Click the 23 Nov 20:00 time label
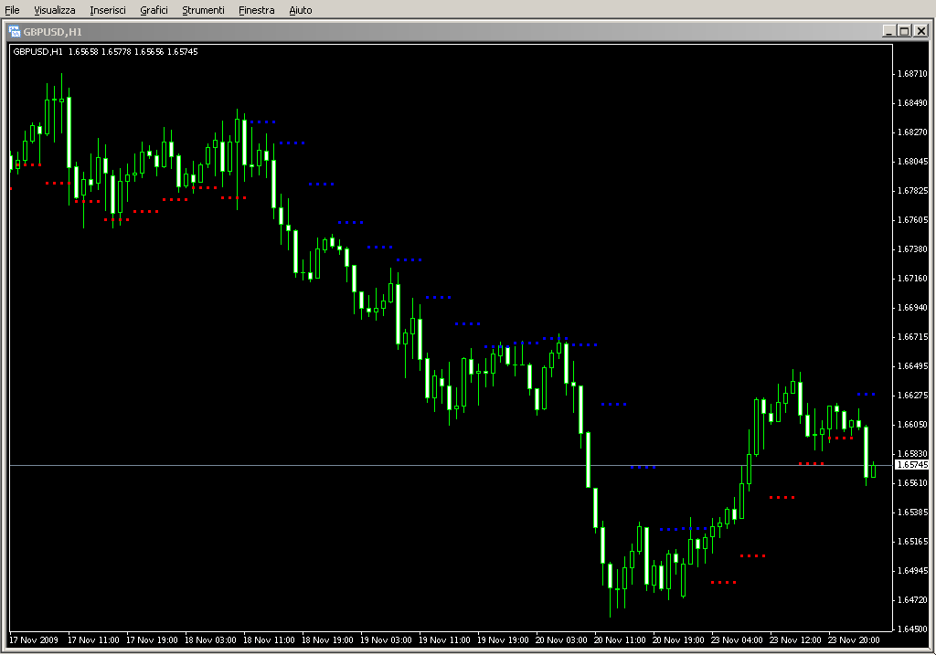Screen dimensions: 936x655 click(x=855, y=639)
